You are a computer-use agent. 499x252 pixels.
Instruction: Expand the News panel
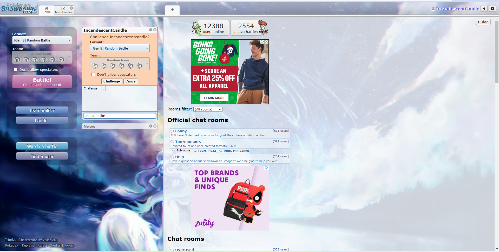tap(151, 126)
